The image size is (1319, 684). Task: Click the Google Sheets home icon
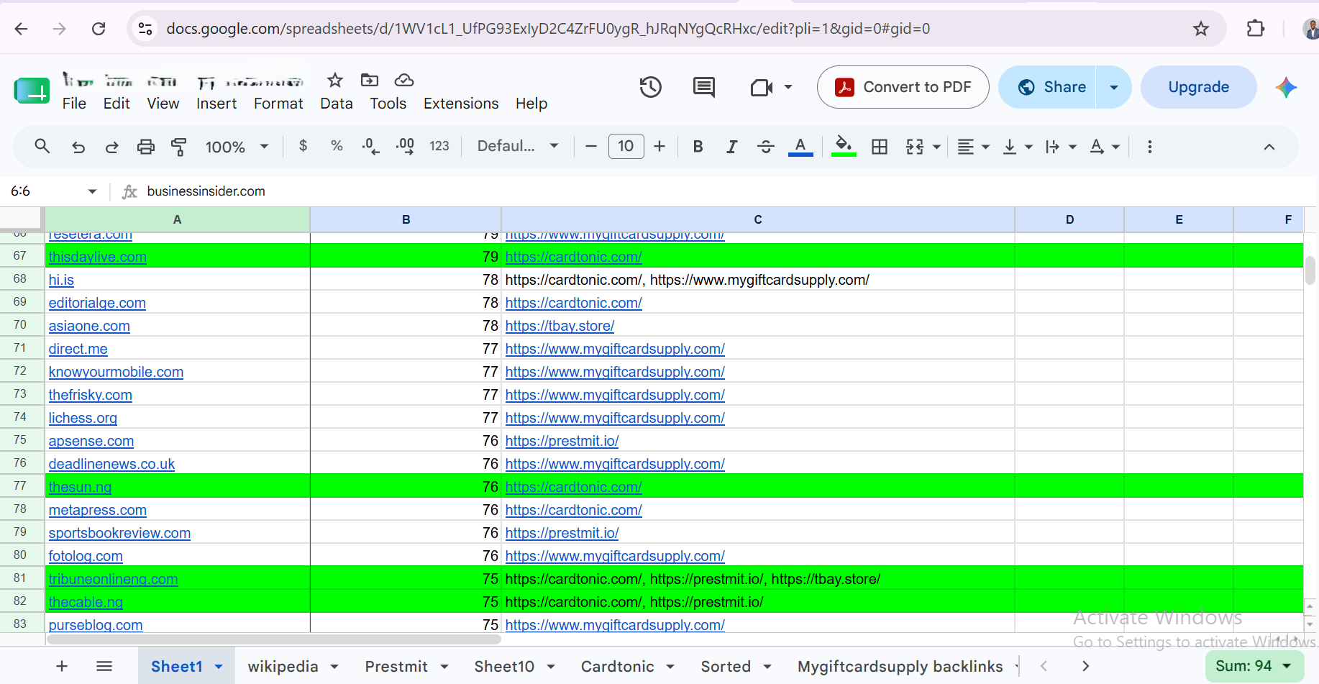click(32, 91)
